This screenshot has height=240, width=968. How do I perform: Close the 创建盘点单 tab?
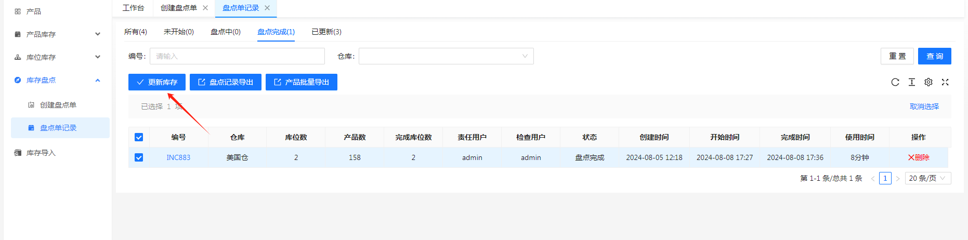pos(205,8)
